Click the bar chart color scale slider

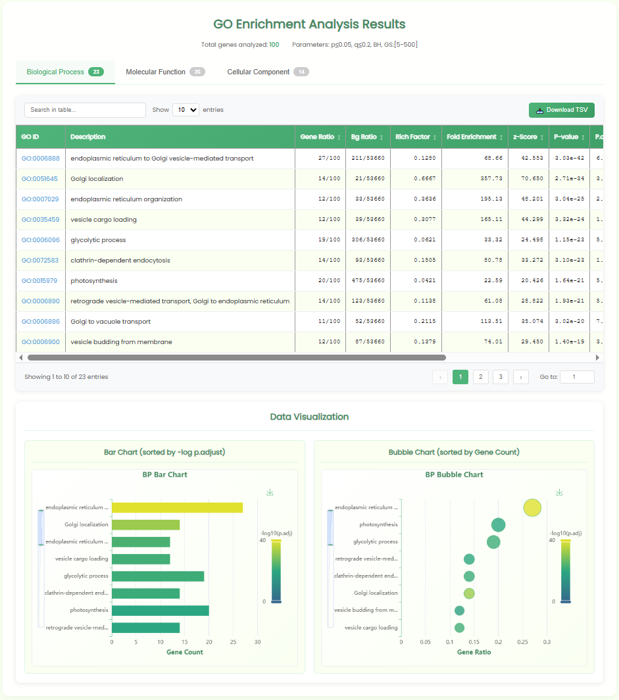click(276, 570)
